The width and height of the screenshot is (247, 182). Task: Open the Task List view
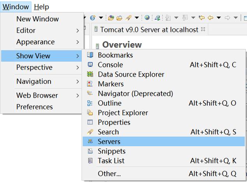click(x=111, y=161)
